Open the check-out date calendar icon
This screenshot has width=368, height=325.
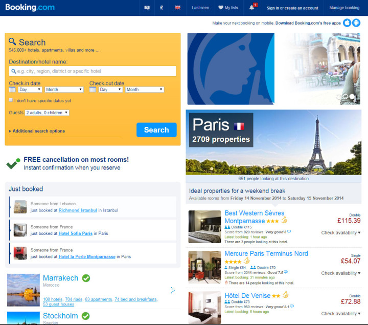[93, 90]
